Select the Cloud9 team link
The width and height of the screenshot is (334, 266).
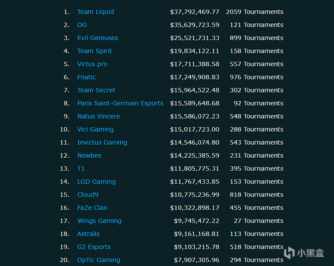pyautogui.click(x=88, y=195)
